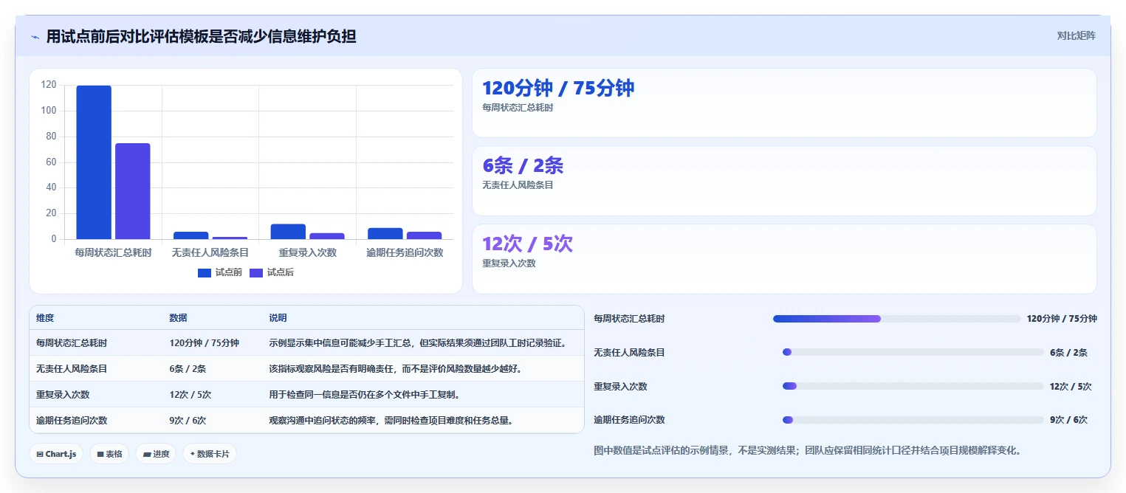The image size is (1126, 493).
Task: Click the pulse icon beside the page title
Action: click(x=35, y=36)
